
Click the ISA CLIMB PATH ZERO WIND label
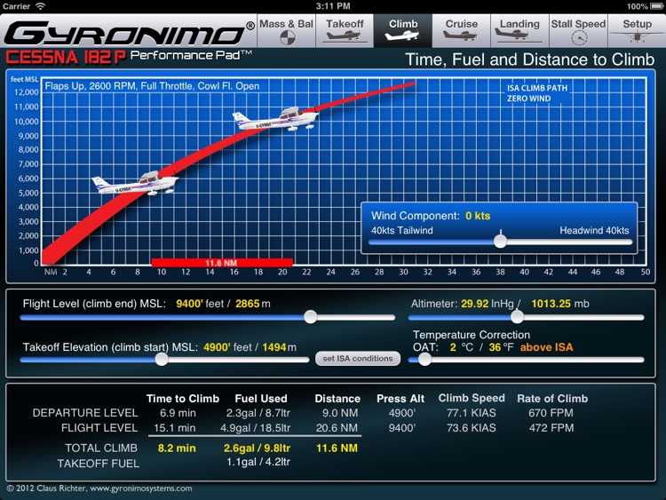pos(537,93)
